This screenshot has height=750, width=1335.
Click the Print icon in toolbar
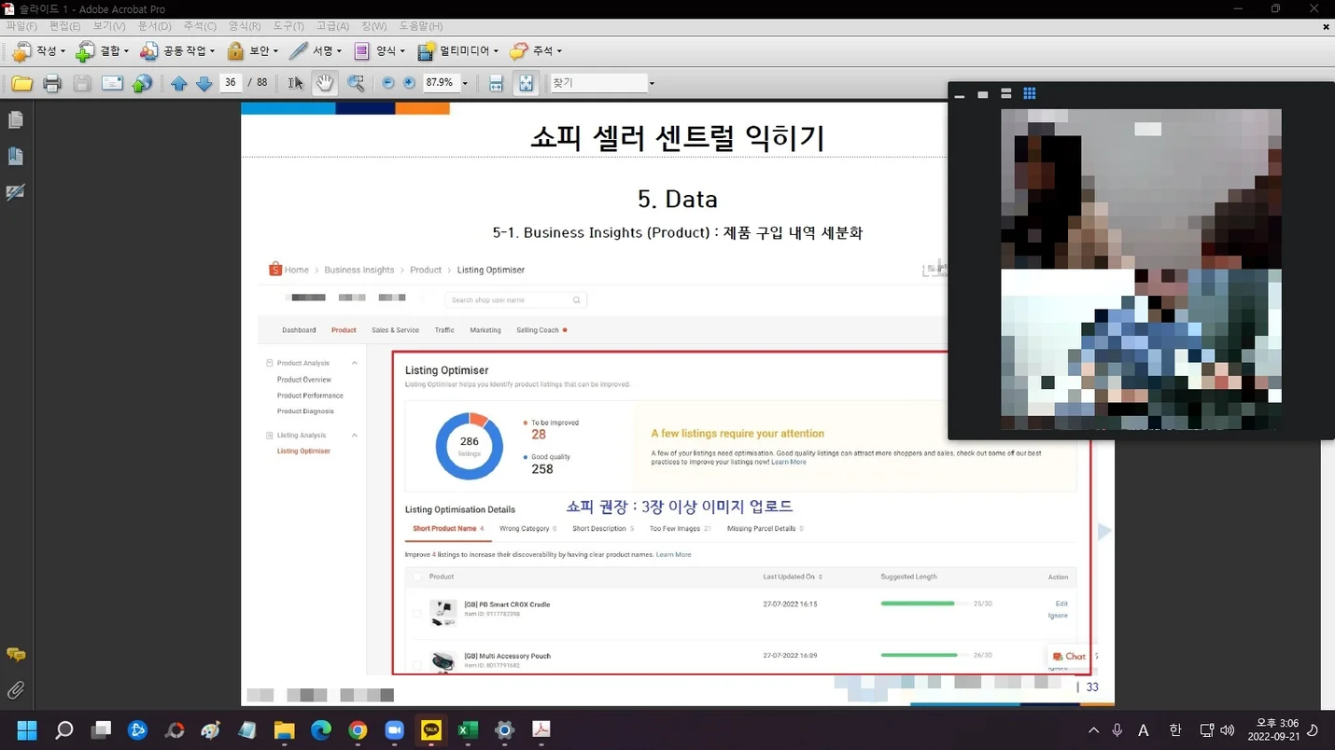coord(52,84)
